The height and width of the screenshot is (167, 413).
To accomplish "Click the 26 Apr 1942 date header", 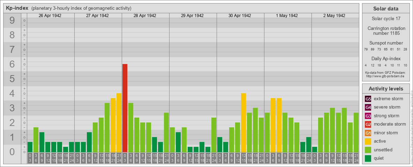I will [x=50, y=16].
